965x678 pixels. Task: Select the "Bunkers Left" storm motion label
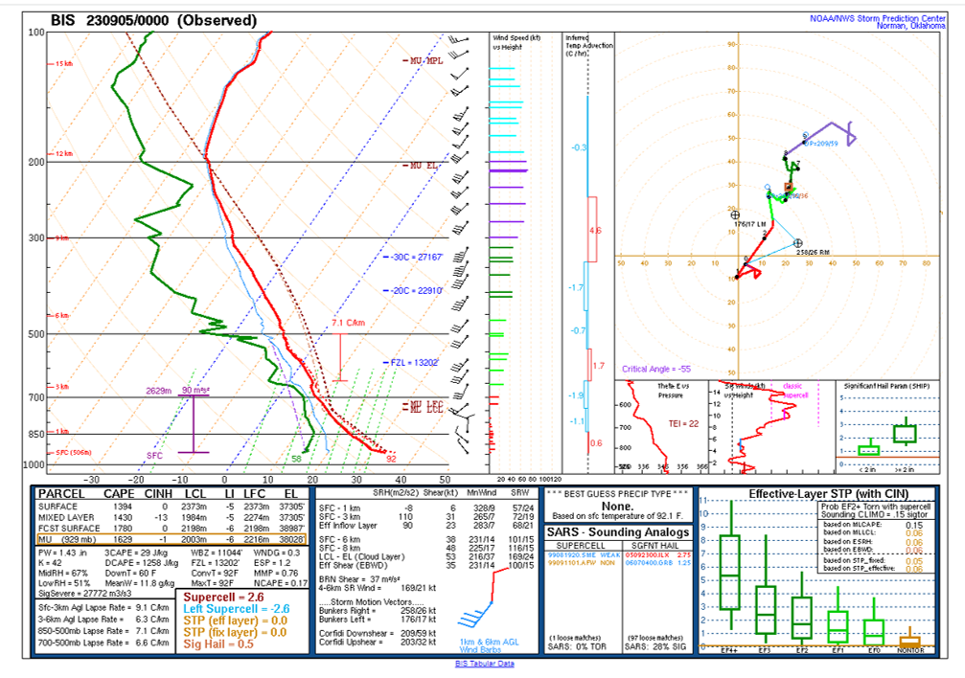coord(342,620)
